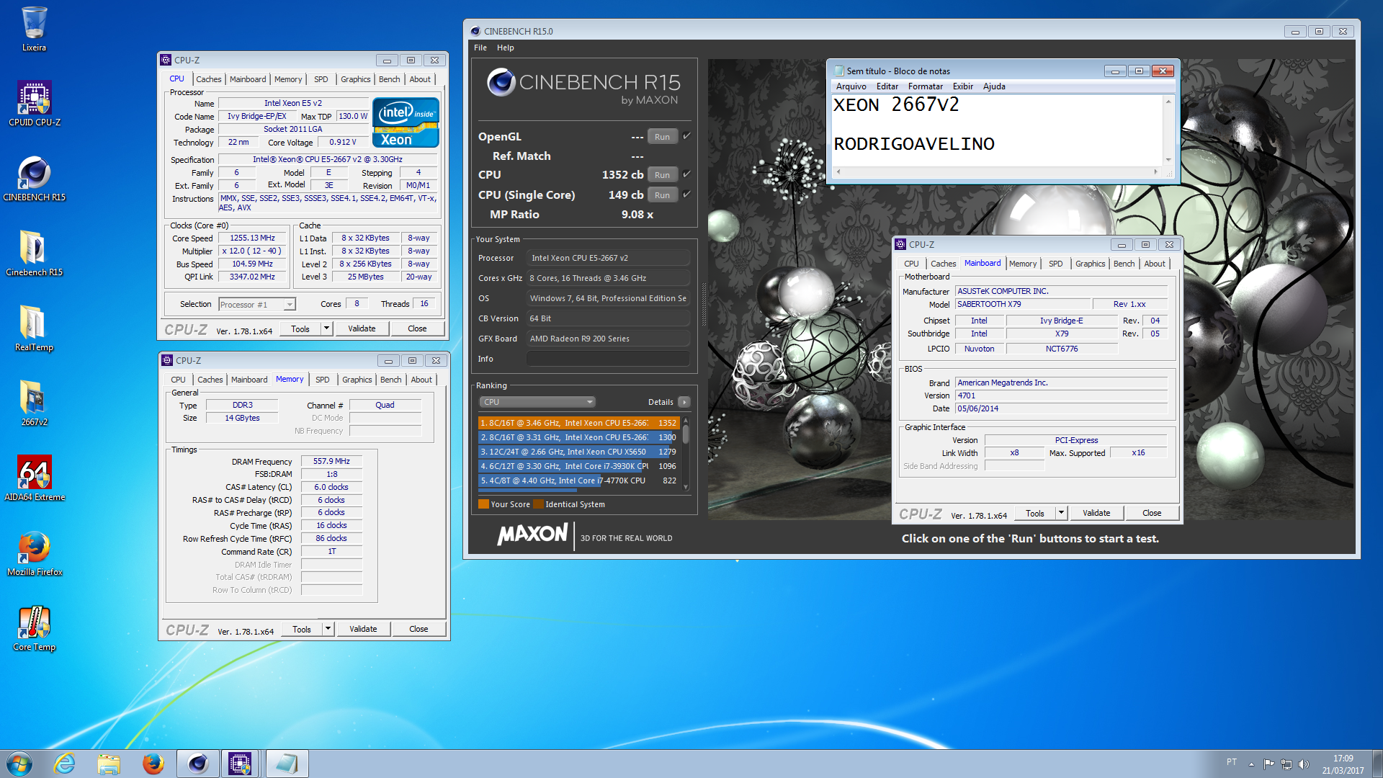This screenshot has width=1383, height=778.
Task: Switch to Graphics tab in mainboard CPU-Z
Action: (1090, 264)
